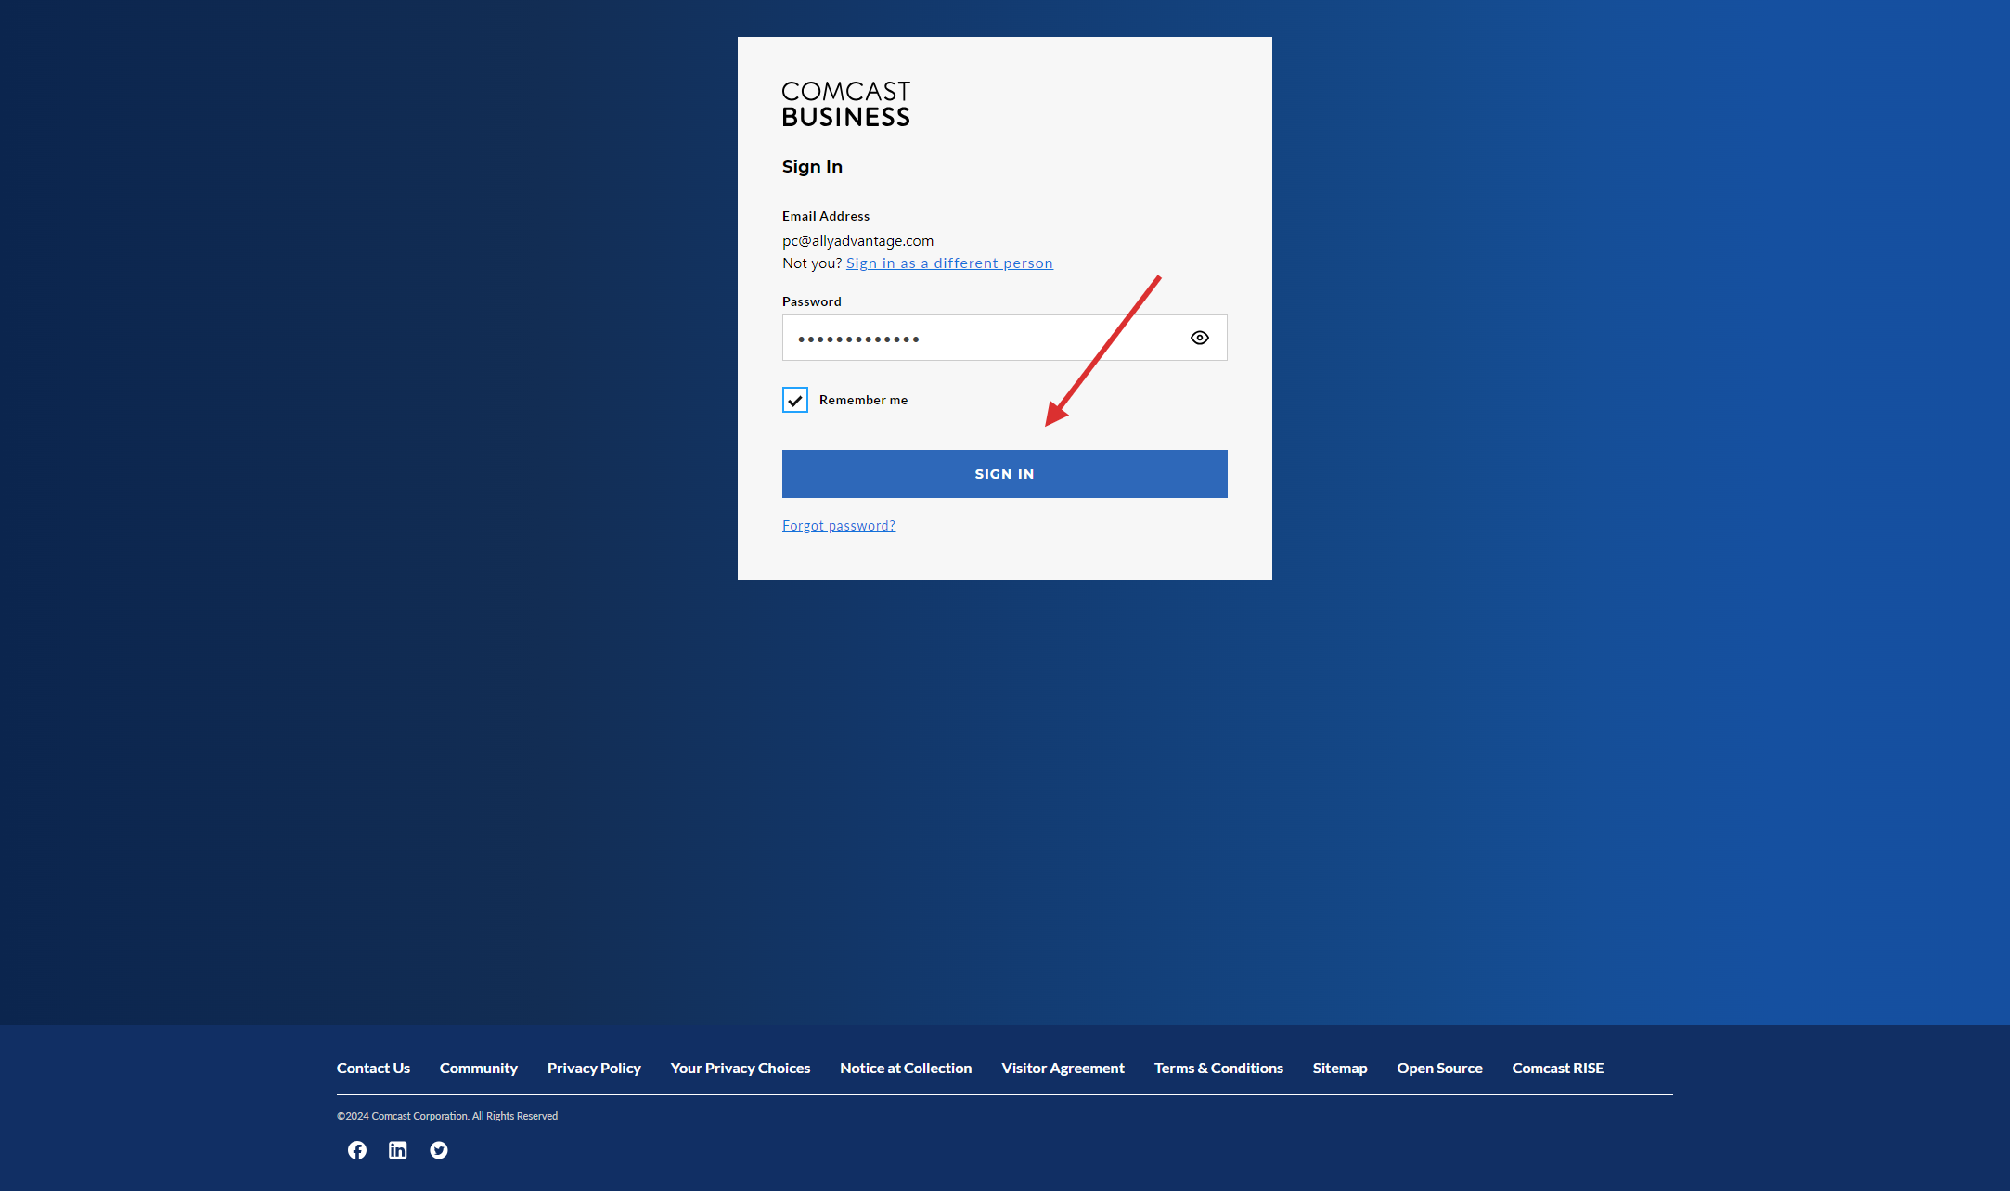Click the Comcast Business logo
The width and height of the screenshot is (2010, 1191).
pyautogui.click(x=845, y=104)
